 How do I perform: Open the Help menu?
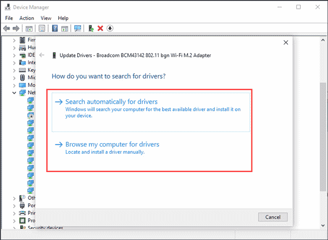click(x=63, y=18)
